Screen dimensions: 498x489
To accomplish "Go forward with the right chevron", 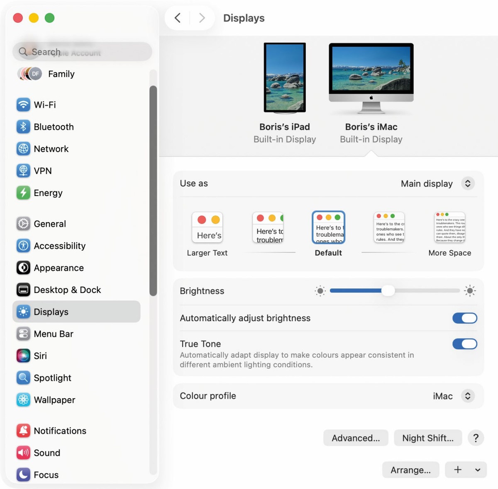I will (x=202, y=18).
